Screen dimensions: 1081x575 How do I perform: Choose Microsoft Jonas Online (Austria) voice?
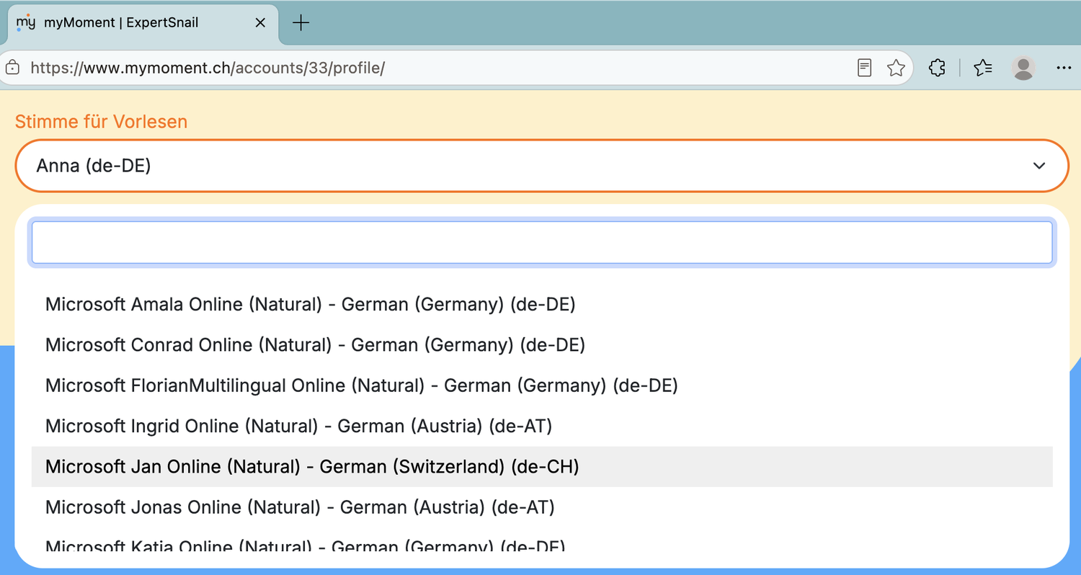coord(542,507)
